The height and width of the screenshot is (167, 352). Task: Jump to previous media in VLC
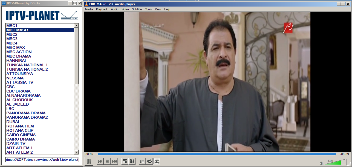click(x=100, y=161)
